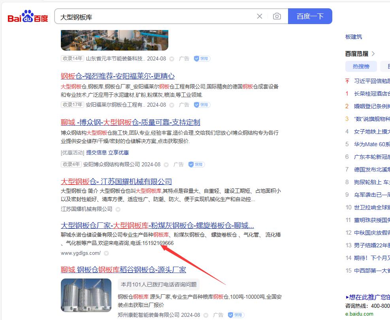Open the 百度热搜 heading
The image size is (390, 320).
point(357,54)
